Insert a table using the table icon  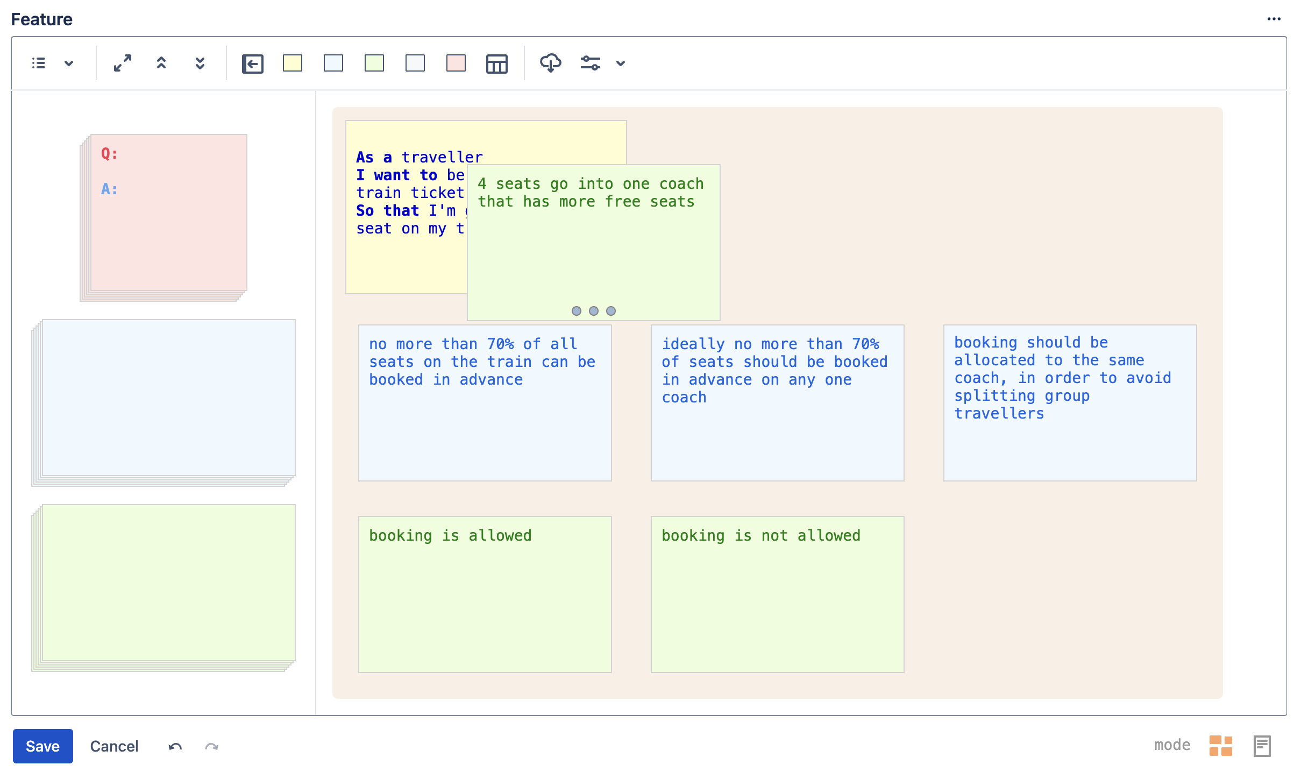pyautogui.click(x=497, y=63)
